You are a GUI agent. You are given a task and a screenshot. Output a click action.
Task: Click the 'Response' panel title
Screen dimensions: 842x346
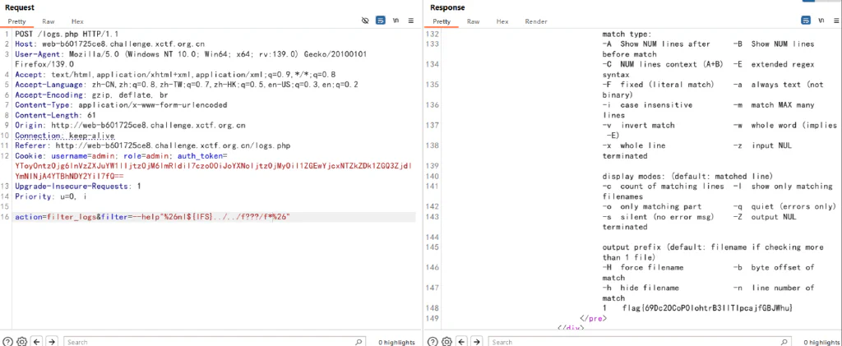[447, 7]
